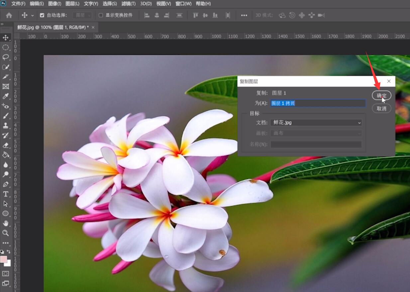The height and width of the screenshot is (292, 410).
Task: Open the 视图(V) menu
Action: tap(163, 4)
